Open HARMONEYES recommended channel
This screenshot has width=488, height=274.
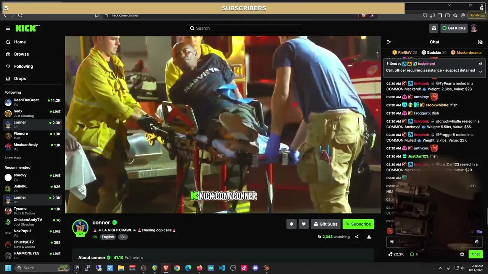[32, 255]
